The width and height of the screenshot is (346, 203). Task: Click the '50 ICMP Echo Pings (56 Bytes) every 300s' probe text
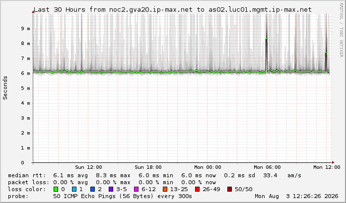(x=123, y=196)
